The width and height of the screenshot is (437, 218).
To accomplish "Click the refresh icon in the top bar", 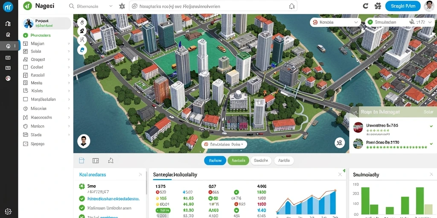I will tap(366, 6).
